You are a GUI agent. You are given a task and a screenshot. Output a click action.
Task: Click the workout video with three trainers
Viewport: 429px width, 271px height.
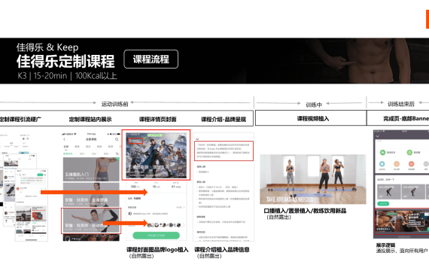point(313,179)
